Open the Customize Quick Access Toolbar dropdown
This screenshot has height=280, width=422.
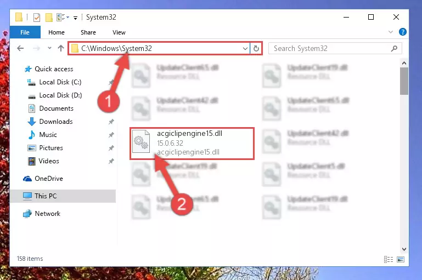tap(76, 18)
